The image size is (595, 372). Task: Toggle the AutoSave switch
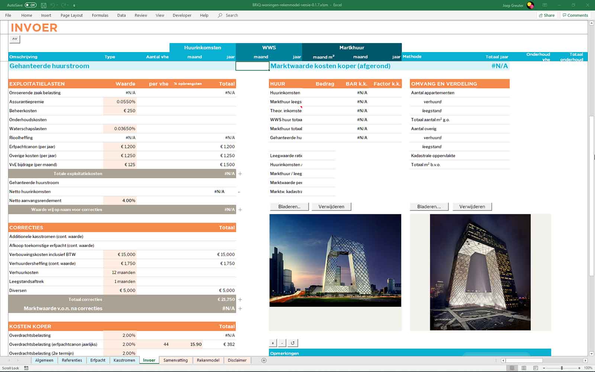30,5
